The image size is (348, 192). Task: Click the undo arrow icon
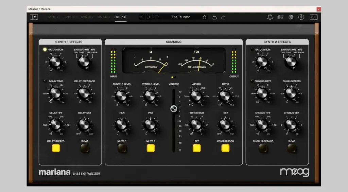(215, 17)
